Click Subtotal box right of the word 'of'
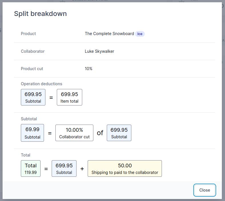 (x=119, y=133)
